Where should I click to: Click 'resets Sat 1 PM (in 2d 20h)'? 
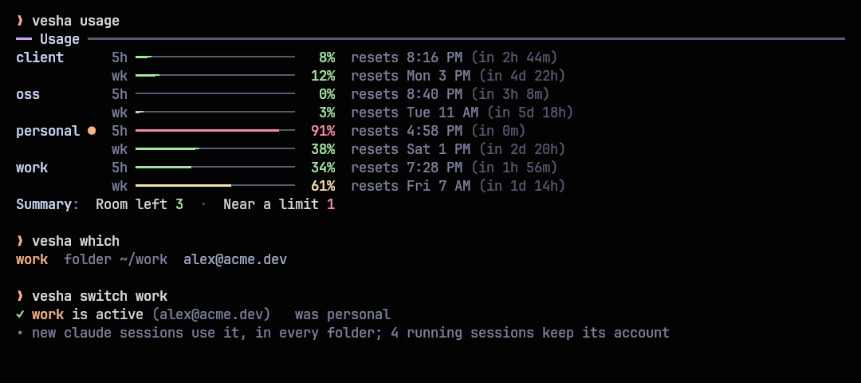[458, 149]
